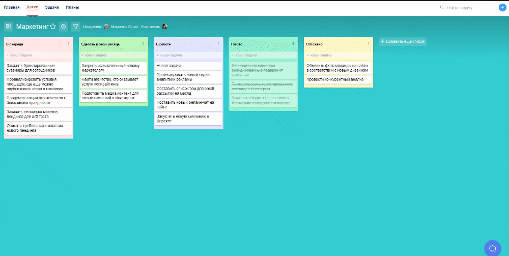This screenshot has height=256, width=509.
Task: Open the chat support bubble icon
Action: [x=492, y=248]
